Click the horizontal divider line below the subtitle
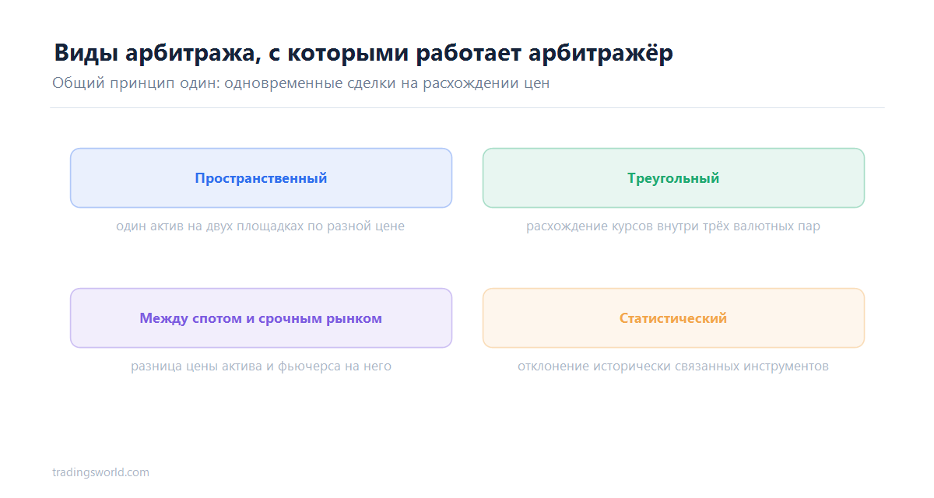 tap(467, 108)
